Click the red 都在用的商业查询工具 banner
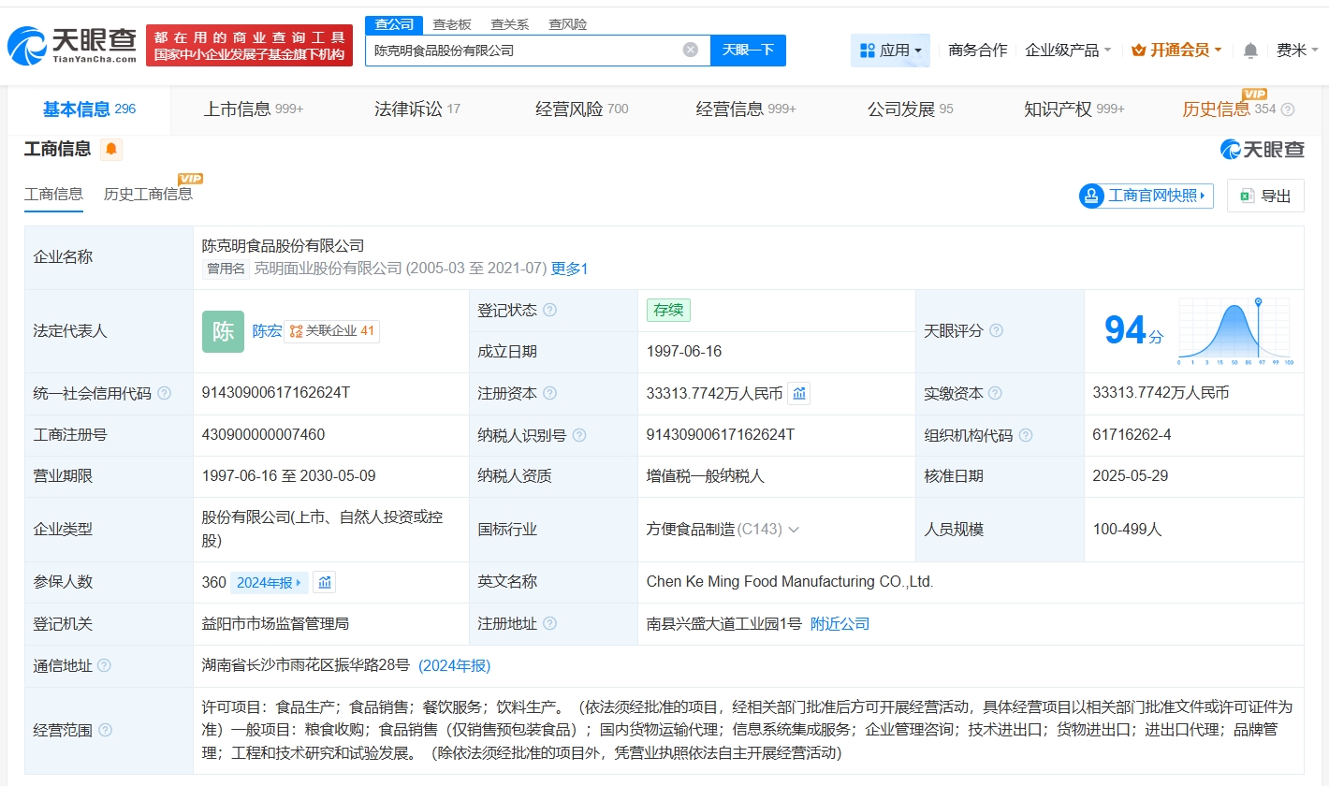1329x786 pixels. [250, 45]
